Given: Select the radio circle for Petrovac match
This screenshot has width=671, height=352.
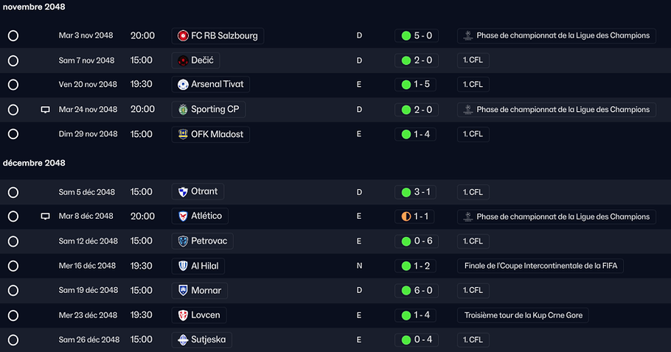Looking at the screenshot, I should [x=13, y=242].
